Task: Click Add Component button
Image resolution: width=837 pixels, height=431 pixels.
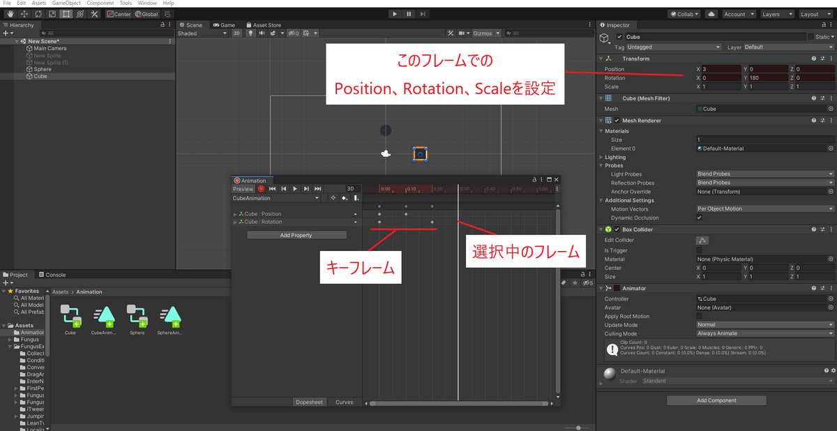Action: (716, 400)
